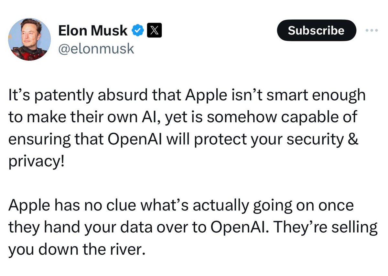Open Elon Musk's profile picture
Screen dimensions: 388x276
coord(29,39)
